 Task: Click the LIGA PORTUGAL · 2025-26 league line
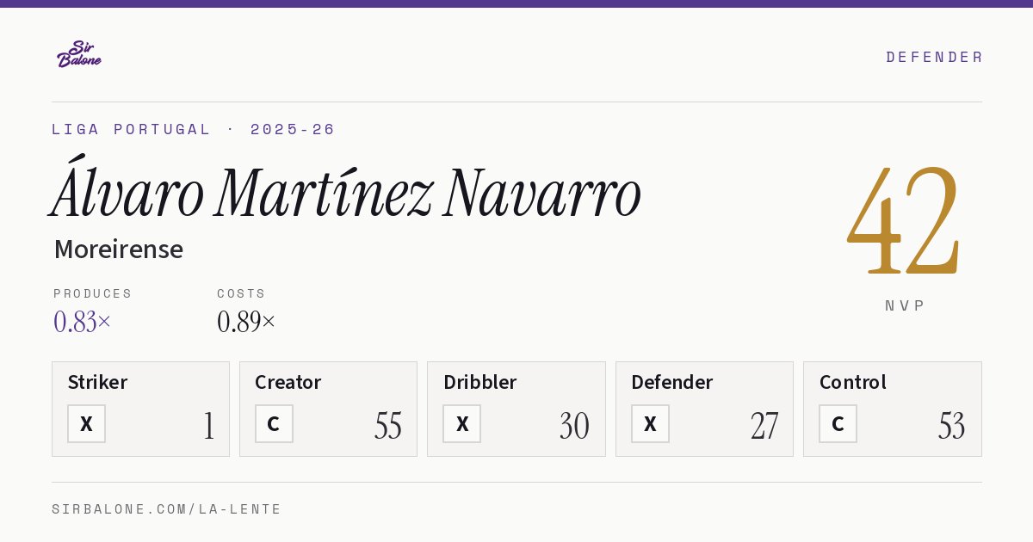(x=194, y=129)
